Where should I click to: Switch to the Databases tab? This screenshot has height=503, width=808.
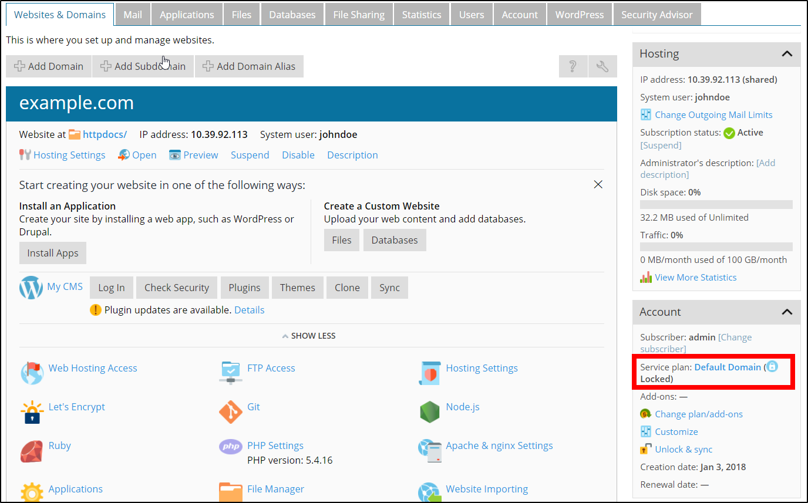pos(292,15)
